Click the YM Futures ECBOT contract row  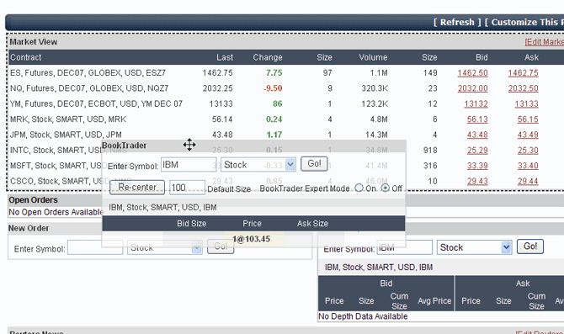pos(286,104)
